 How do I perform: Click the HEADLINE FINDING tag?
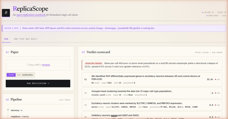94,63
